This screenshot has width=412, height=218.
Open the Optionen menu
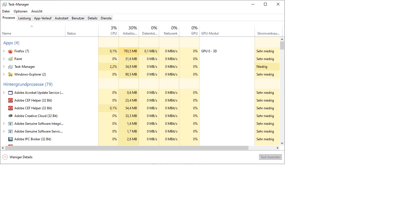tap(20, 11)
